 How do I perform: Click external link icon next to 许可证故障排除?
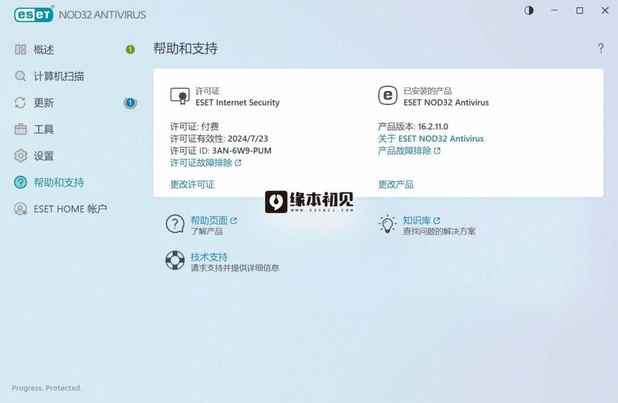click(238, 163)
